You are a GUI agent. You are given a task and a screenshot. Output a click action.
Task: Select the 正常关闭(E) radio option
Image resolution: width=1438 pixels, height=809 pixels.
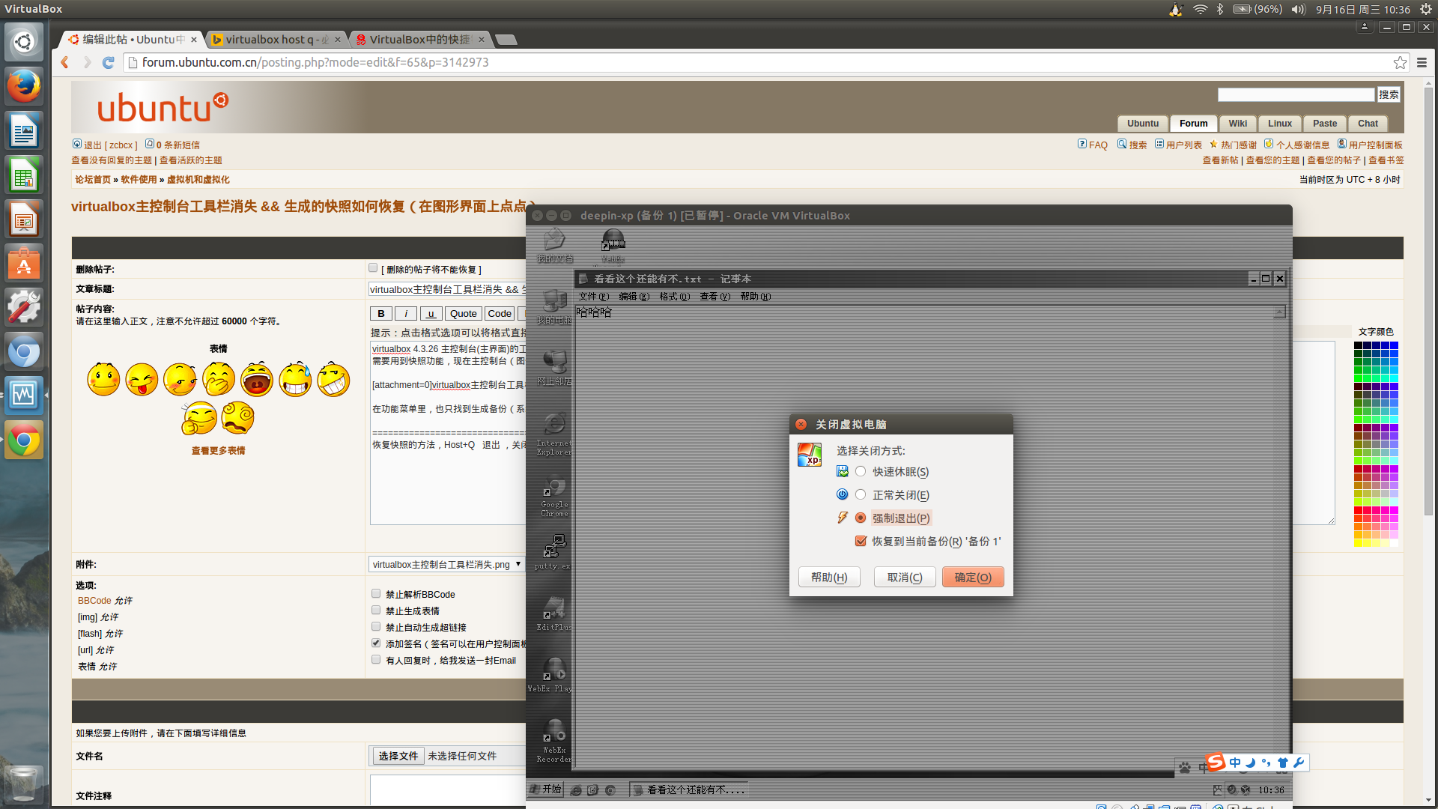coord(861,494)
